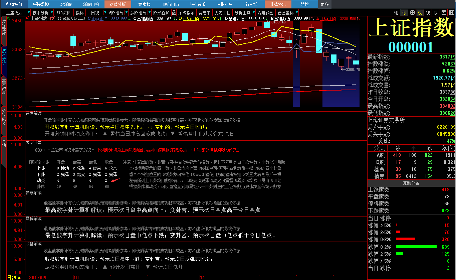Click the 上涨家数 row showing 419
Viewport: 456px width, 280px height.
tap(412, 189)
